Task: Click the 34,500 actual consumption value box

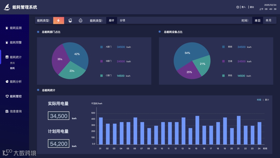Action: (59, 116)
